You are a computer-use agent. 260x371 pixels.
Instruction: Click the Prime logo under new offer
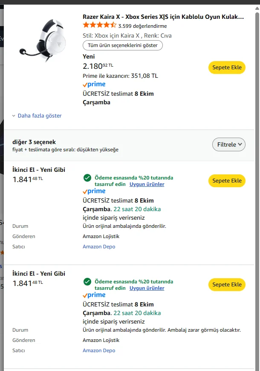pyautogui.click(x=94, y=85)
